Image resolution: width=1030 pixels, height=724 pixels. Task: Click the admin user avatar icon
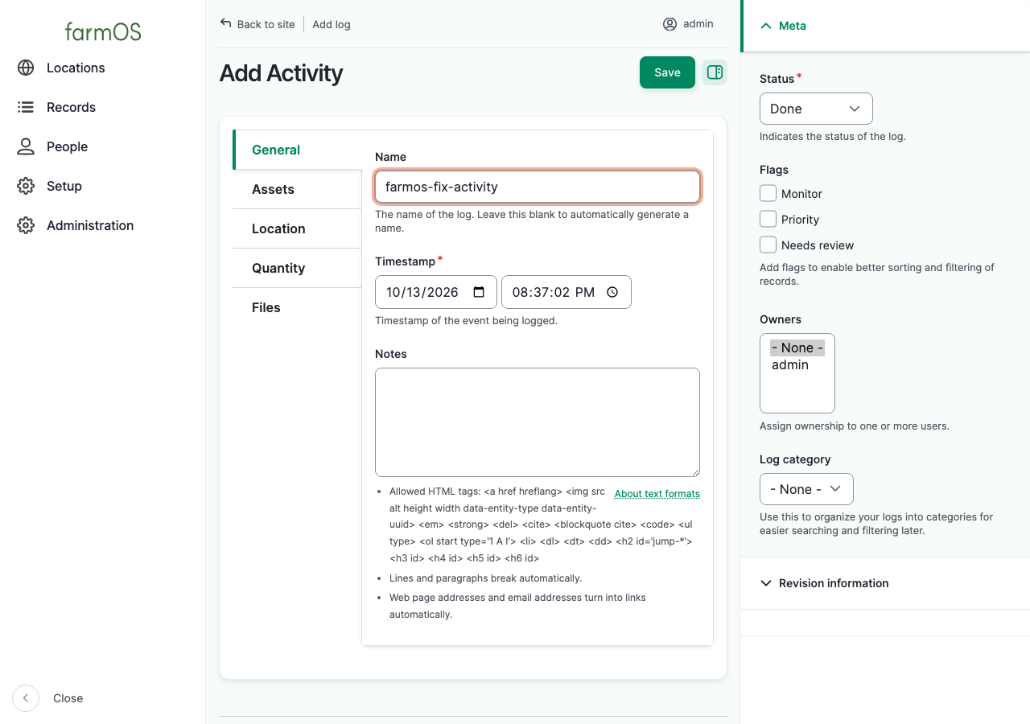click(669, 24)
